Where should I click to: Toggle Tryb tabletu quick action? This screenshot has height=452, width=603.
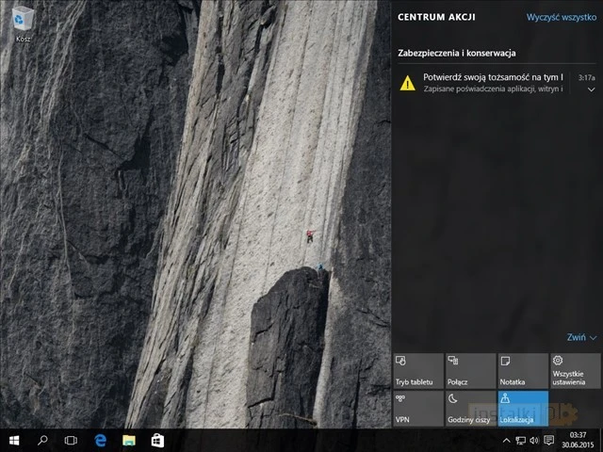point(418,371)
